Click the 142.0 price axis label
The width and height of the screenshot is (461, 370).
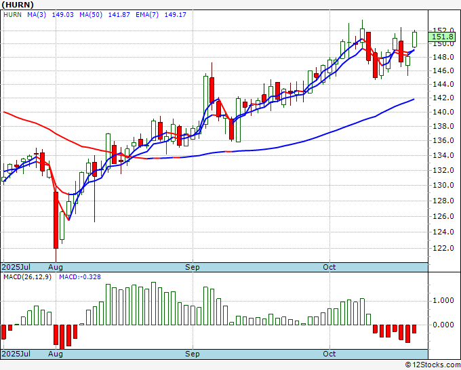[443, 98]
